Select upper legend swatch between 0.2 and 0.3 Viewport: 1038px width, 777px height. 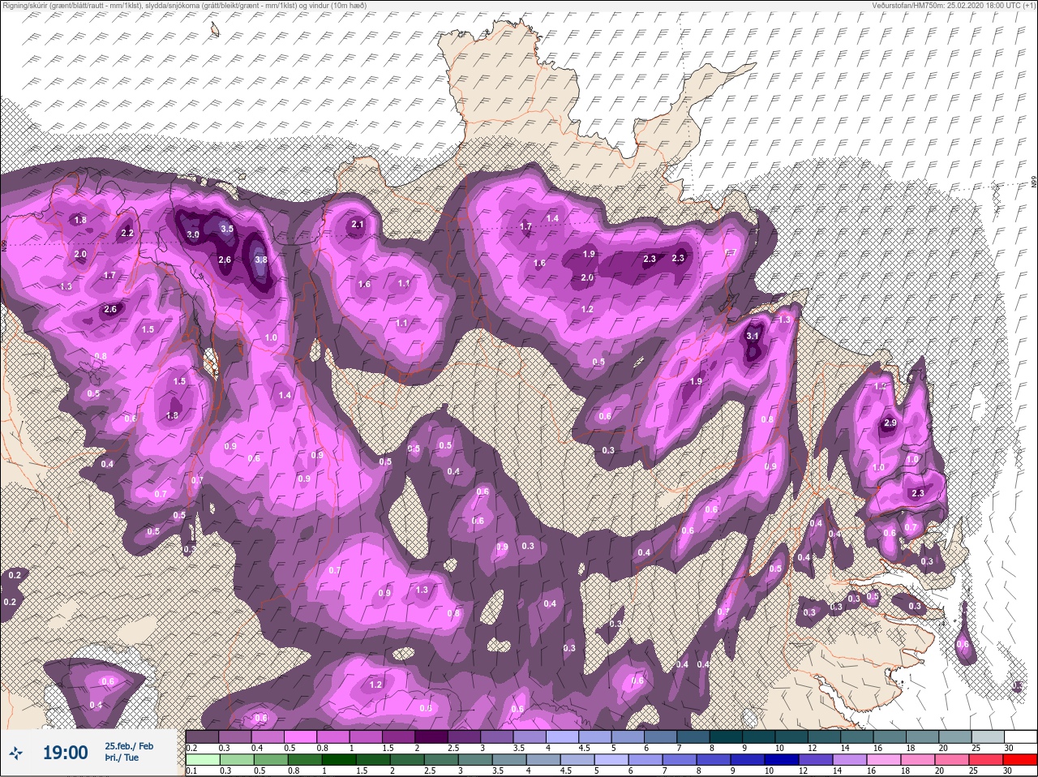point(202,736)
